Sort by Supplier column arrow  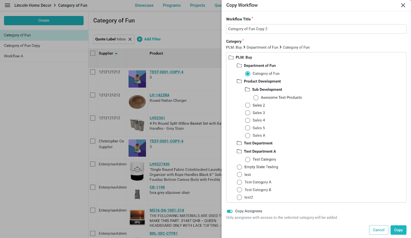(116, 53)
